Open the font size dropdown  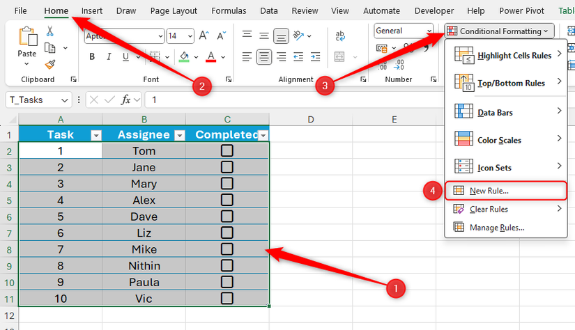(x=190, y=36)
